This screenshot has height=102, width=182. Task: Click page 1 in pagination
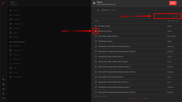click(128, 98)
